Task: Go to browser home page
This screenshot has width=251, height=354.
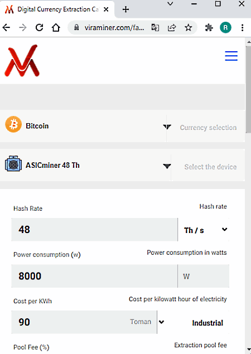Action: (56, 27)
